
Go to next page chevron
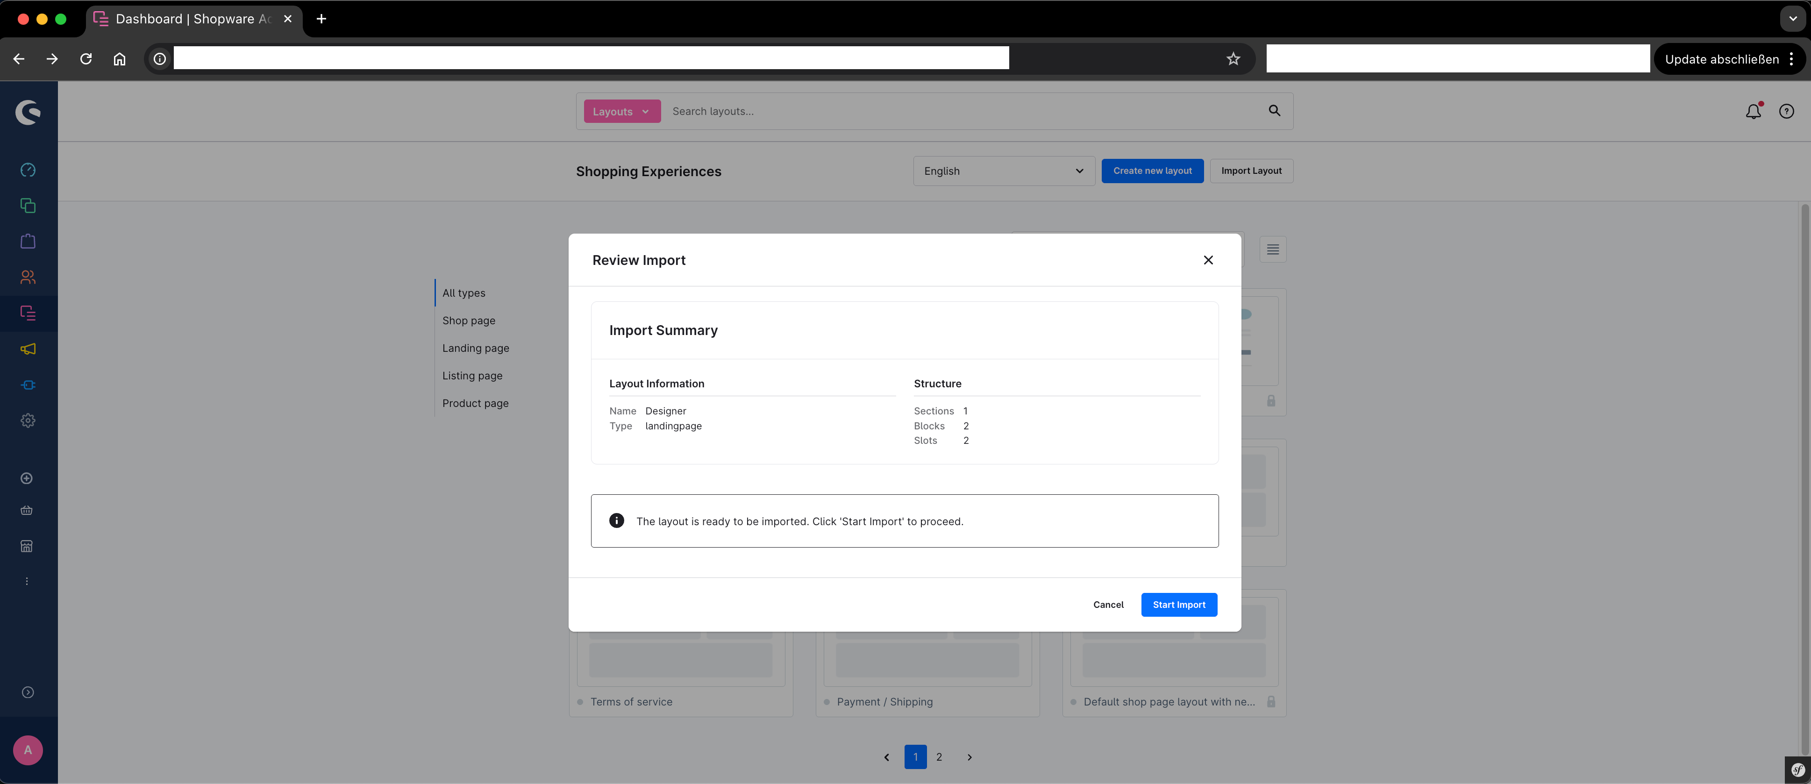970,757
